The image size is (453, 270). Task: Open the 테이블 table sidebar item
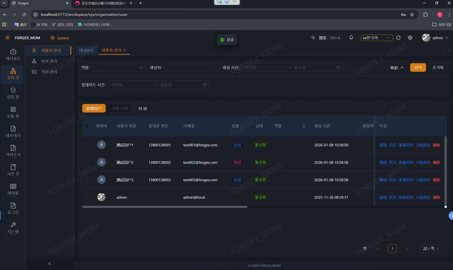point(13,189)
